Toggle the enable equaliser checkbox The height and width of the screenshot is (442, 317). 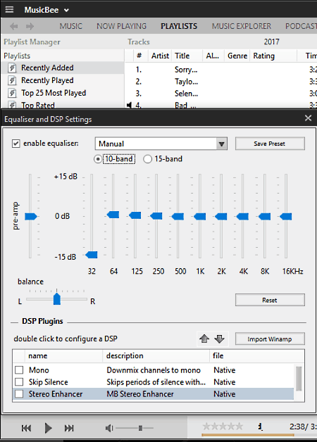pos(15,144)
